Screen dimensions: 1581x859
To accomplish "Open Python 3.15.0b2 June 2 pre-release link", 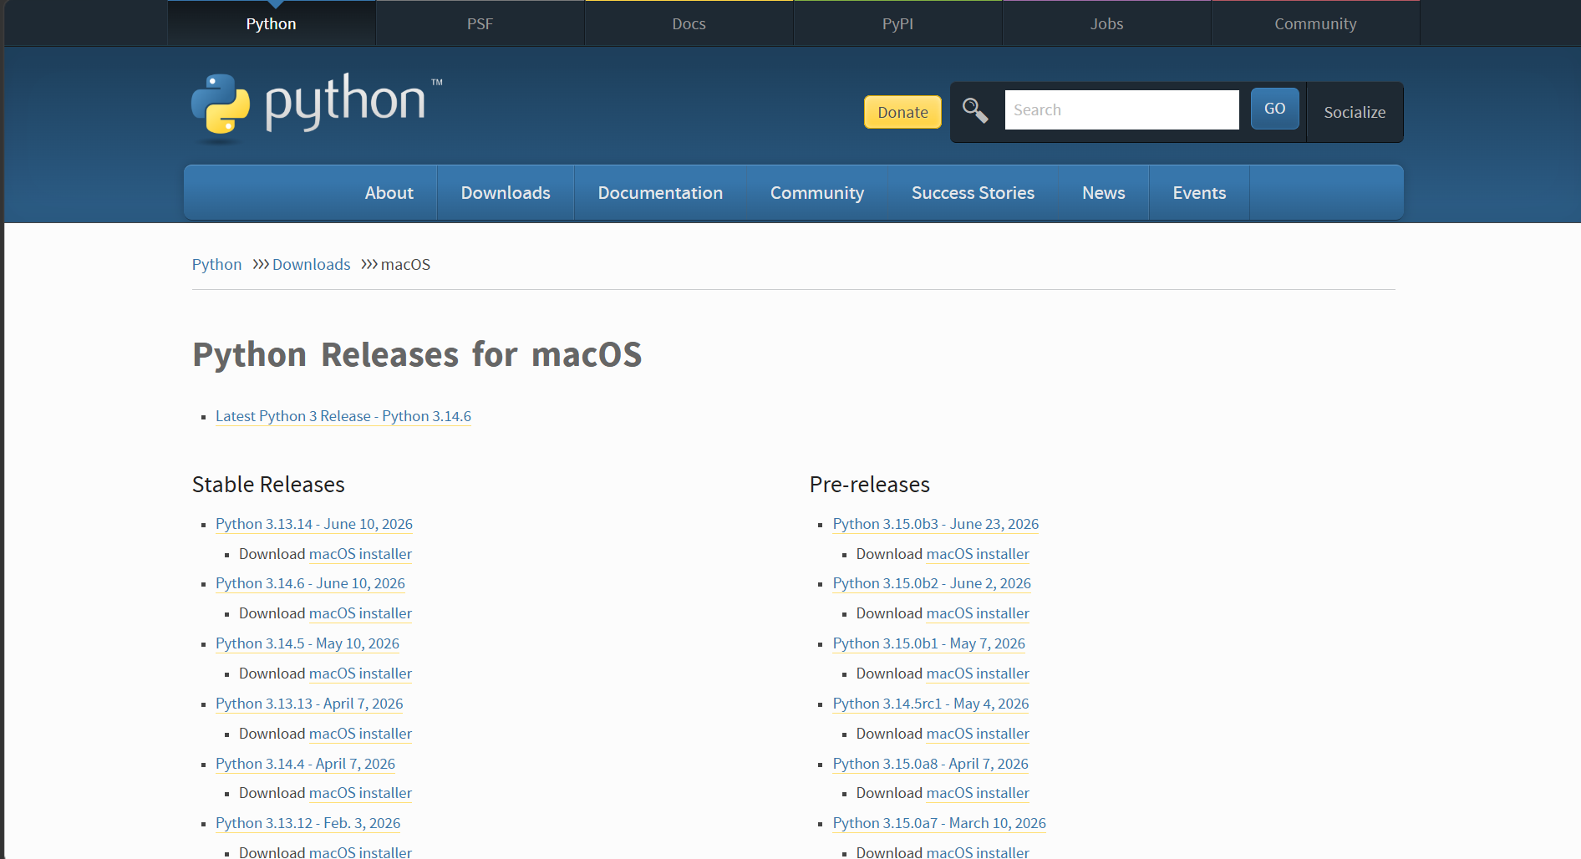I will (932, 583).
